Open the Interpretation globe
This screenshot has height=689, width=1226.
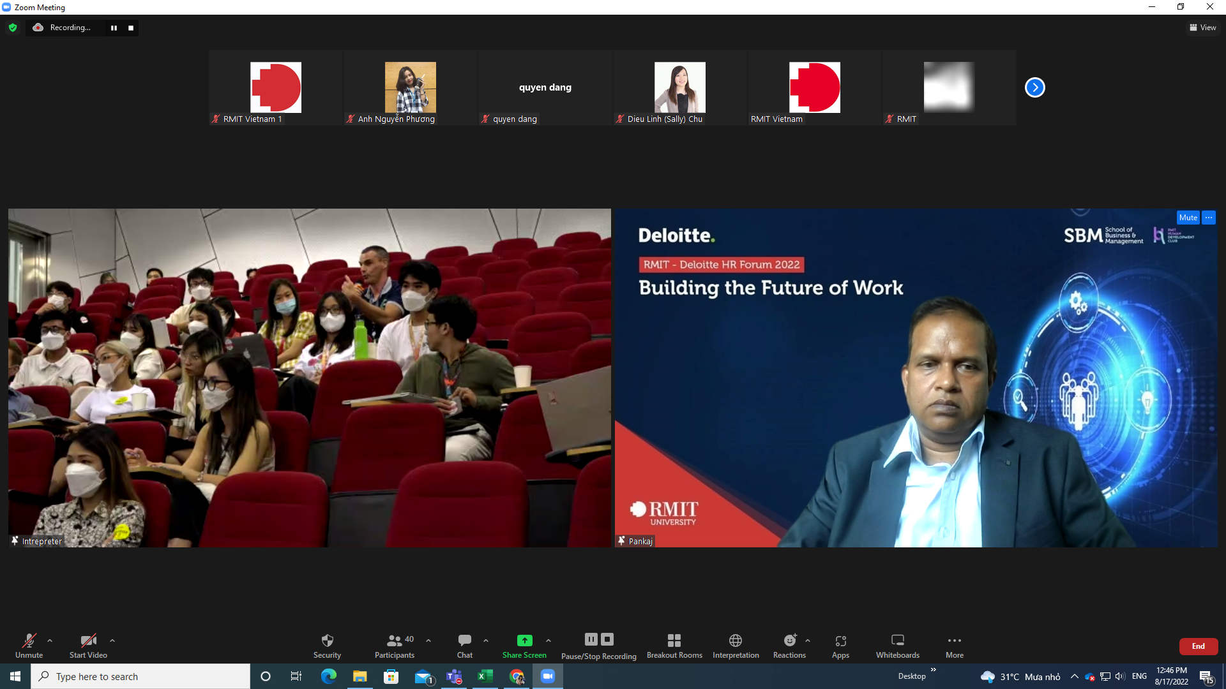[x=736, y=646]
